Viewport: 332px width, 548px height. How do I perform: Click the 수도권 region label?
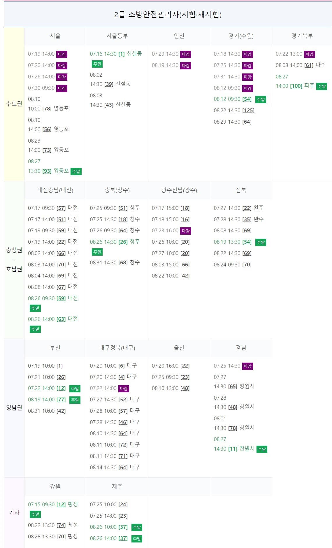point(13,103)
